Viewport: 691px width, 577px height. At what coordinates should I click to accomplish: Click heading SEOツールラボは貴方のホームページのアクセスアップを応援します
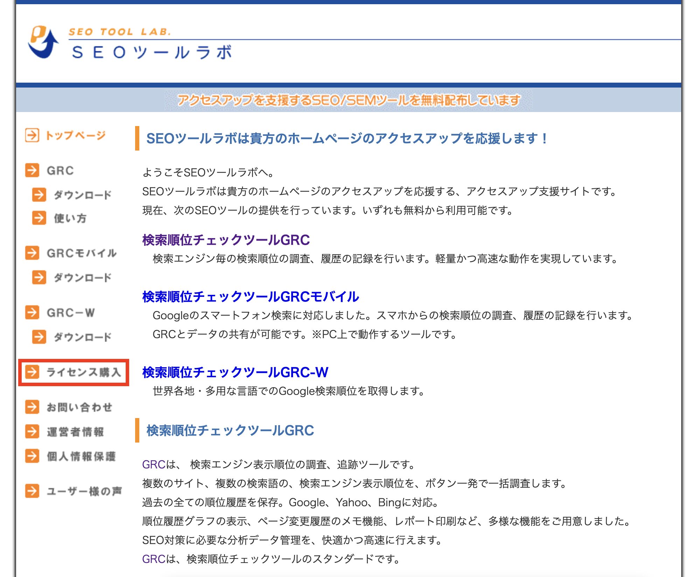point(347,138)
